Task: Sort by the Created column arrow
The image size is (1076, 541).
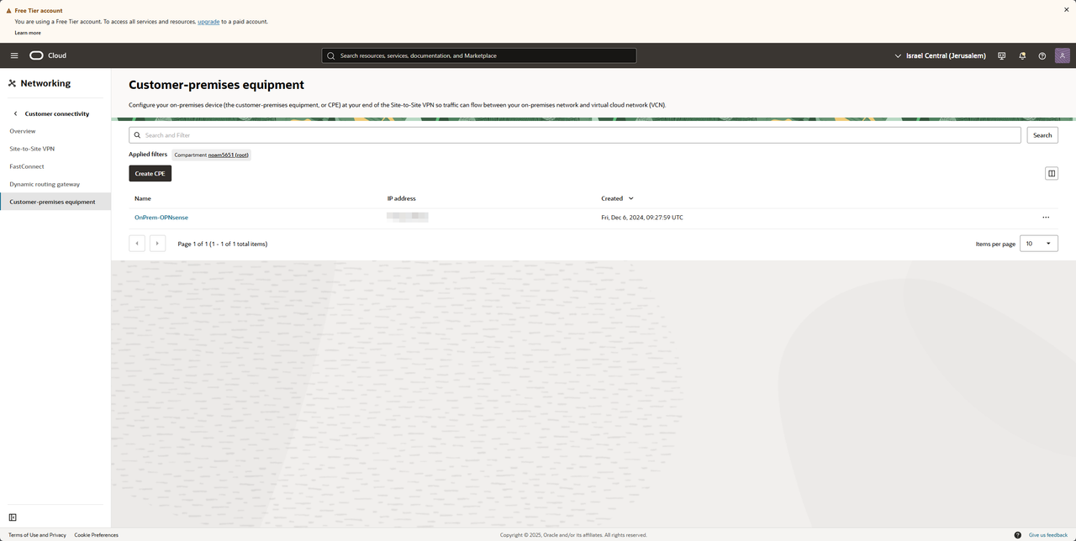Action: [x=631, y=198]
